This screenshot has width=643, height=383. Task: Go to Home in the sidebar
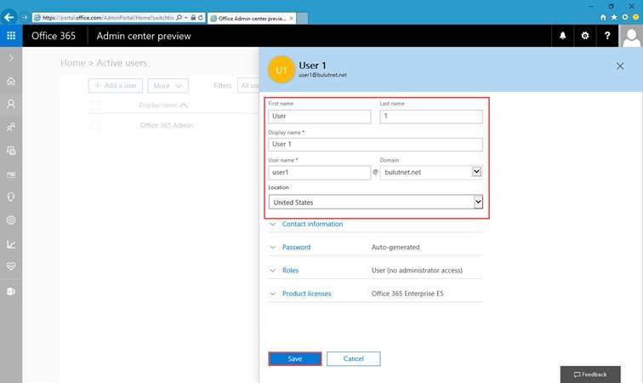pos(11,81)
